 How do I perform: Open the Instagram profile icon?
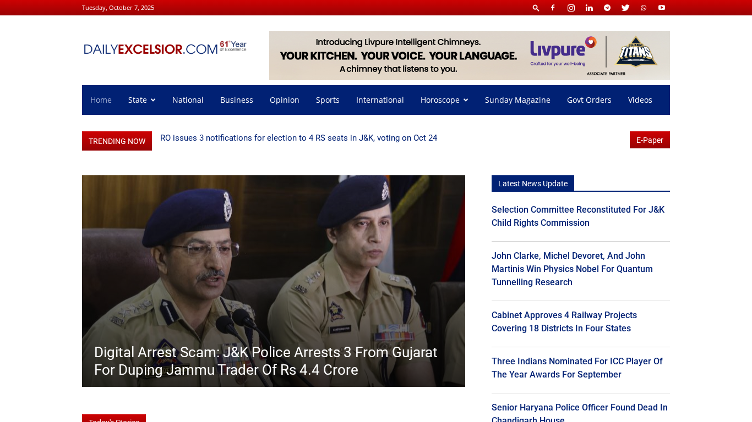[x=571, y=8]
